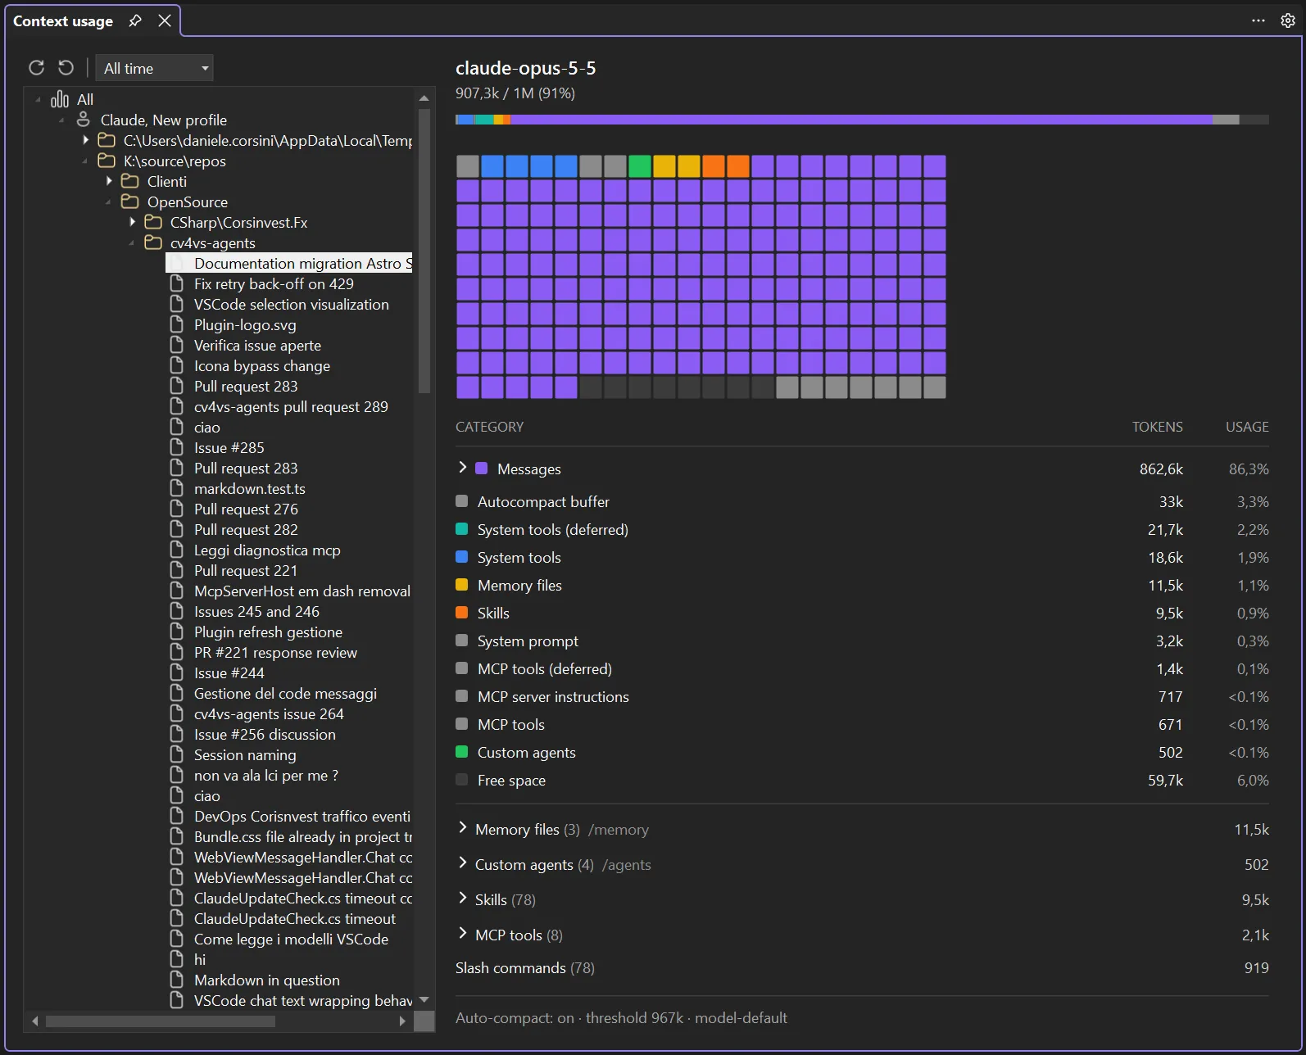Screen dimensions: 1306x1055
Task: Click the session tree vertical scrollbar
Action: pyautogui.click(x=424, y=251)
